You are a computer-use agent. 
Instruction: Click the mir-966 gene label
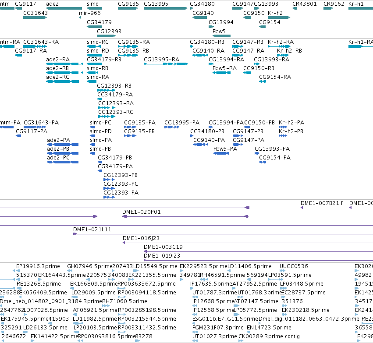90,13
